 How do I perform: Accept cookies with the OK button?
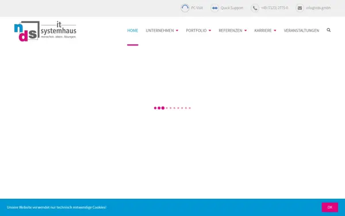point(330,207)
